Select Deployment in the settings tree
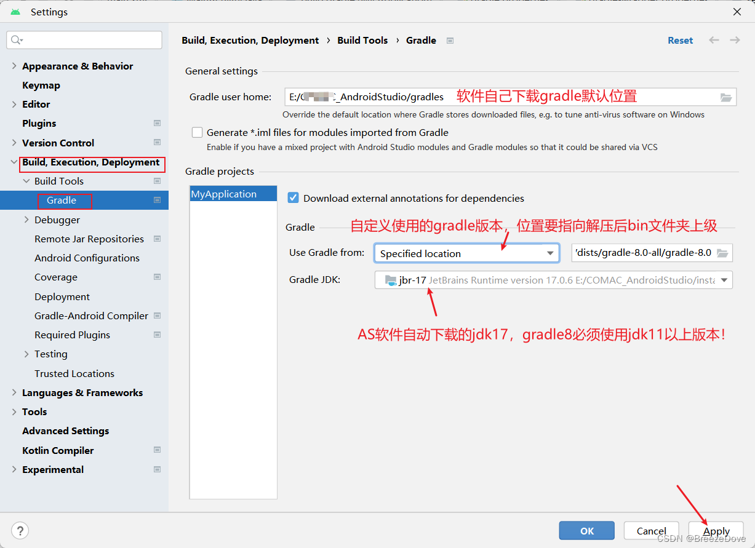Image resolution: width=755 pixels, height=548 pixels. tap(62, 296)
